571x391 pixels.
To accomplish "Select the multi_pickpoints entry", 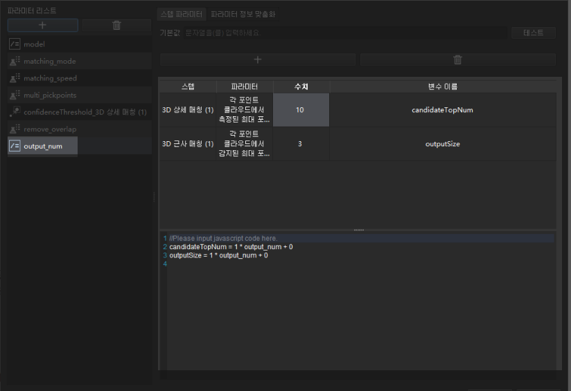I will (x=80, y=95).
